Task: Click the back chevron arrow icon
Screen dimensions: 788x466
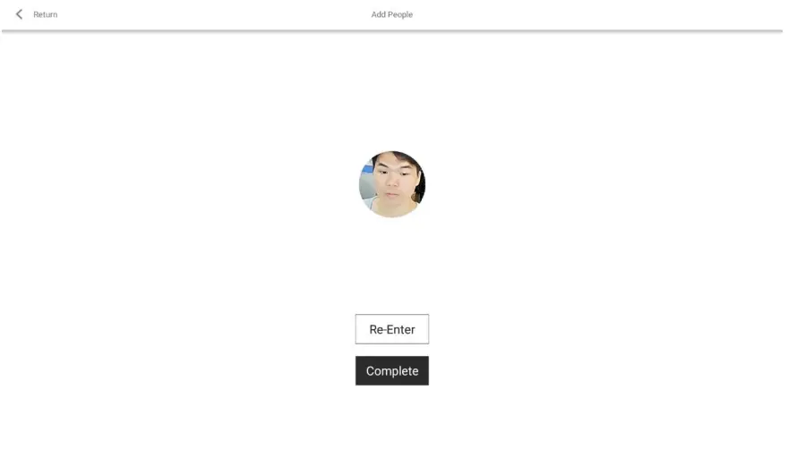Action: pos(19,14)
